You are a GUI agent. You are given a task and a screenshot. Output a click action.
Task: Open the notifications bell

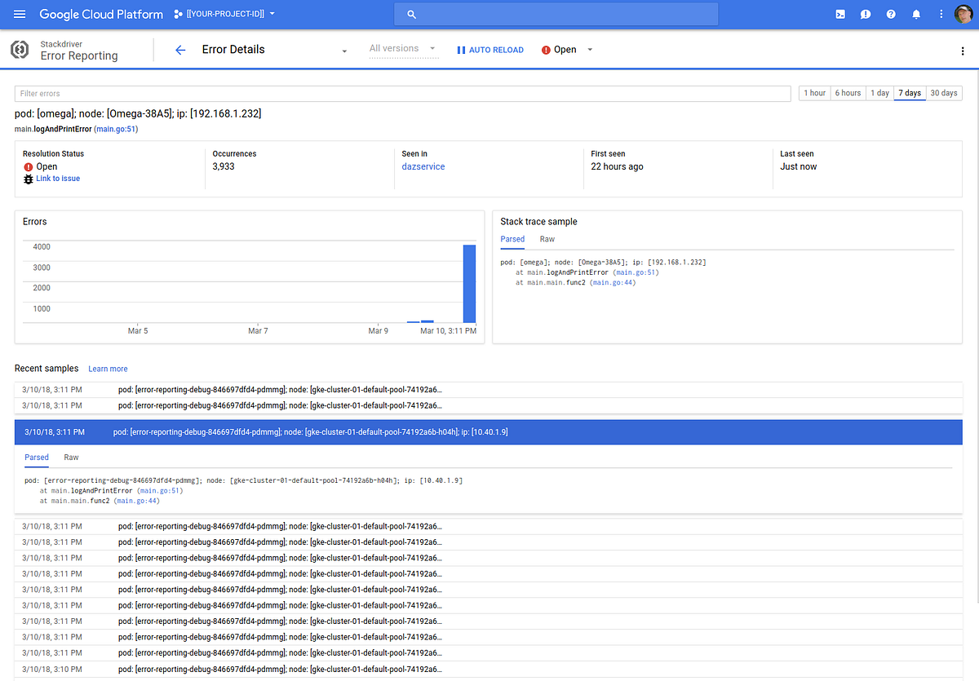point(916,14)
